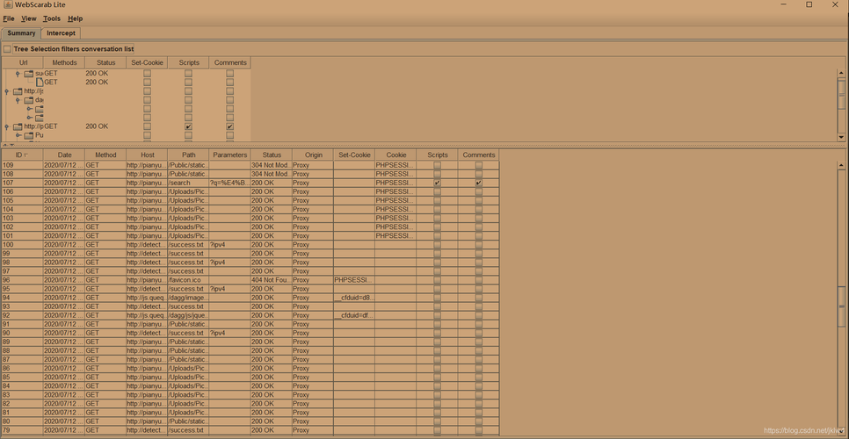Click the Url column header in tree table
Viewport: 849px width, 439px height.
(x=22, y=62)
